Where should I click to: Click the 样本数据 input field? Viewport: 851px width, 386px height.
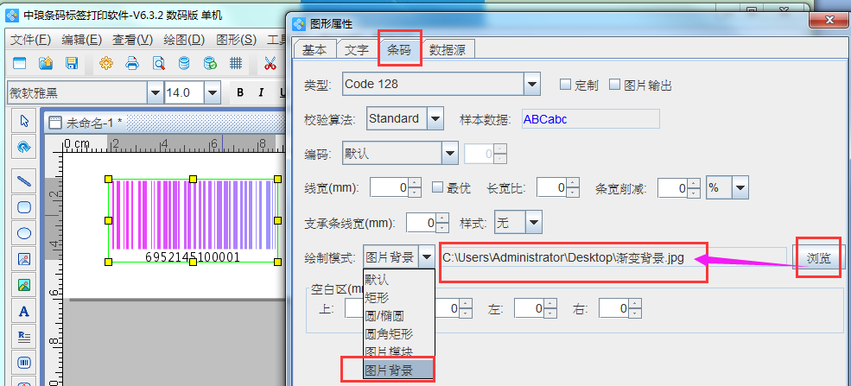[x=588, y=119]
